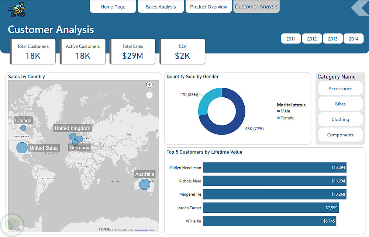The image size is (369, 237).
Task: Go to the Product Overview tab
Action: (208, 7)
